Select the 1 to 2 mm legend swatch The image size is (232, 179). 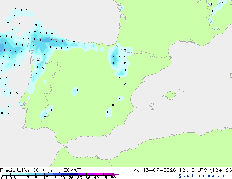(23, 174)
